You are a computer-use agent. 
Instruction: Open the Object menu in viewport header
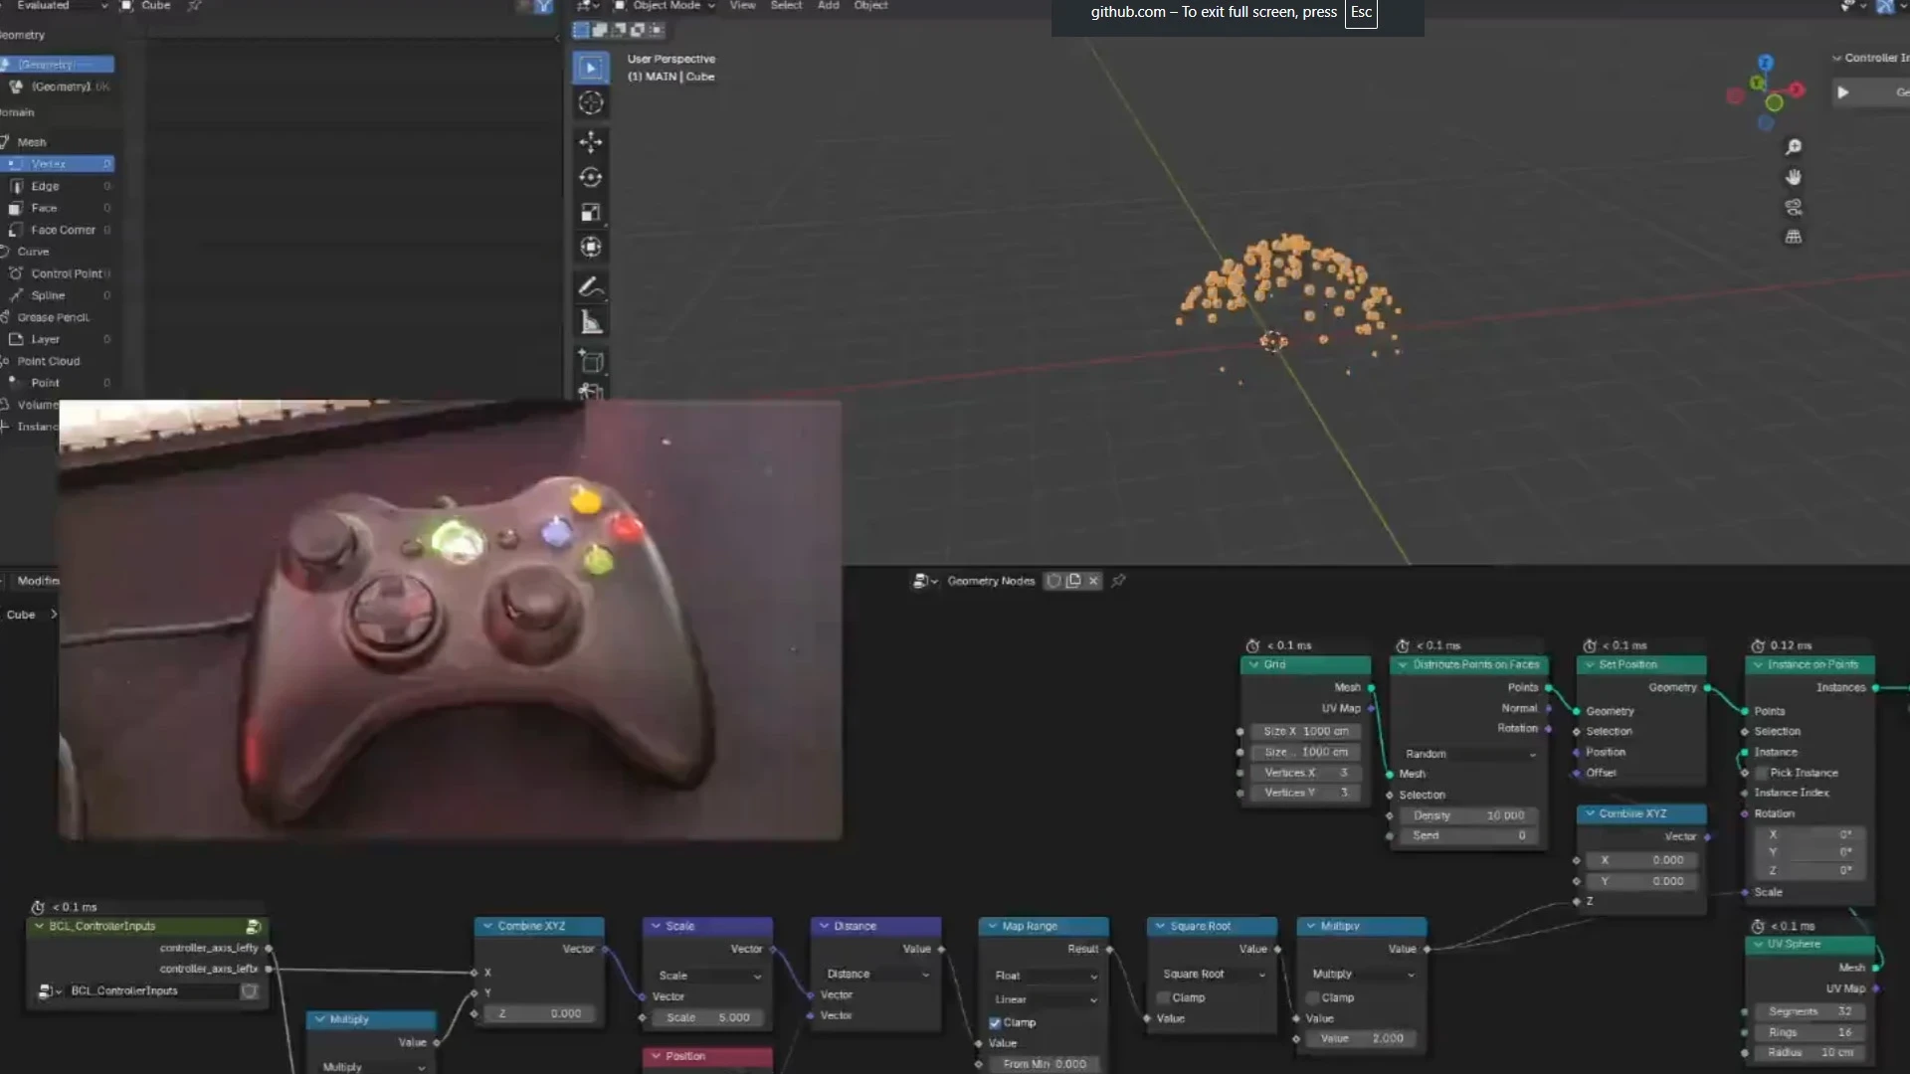click(870, 6)
